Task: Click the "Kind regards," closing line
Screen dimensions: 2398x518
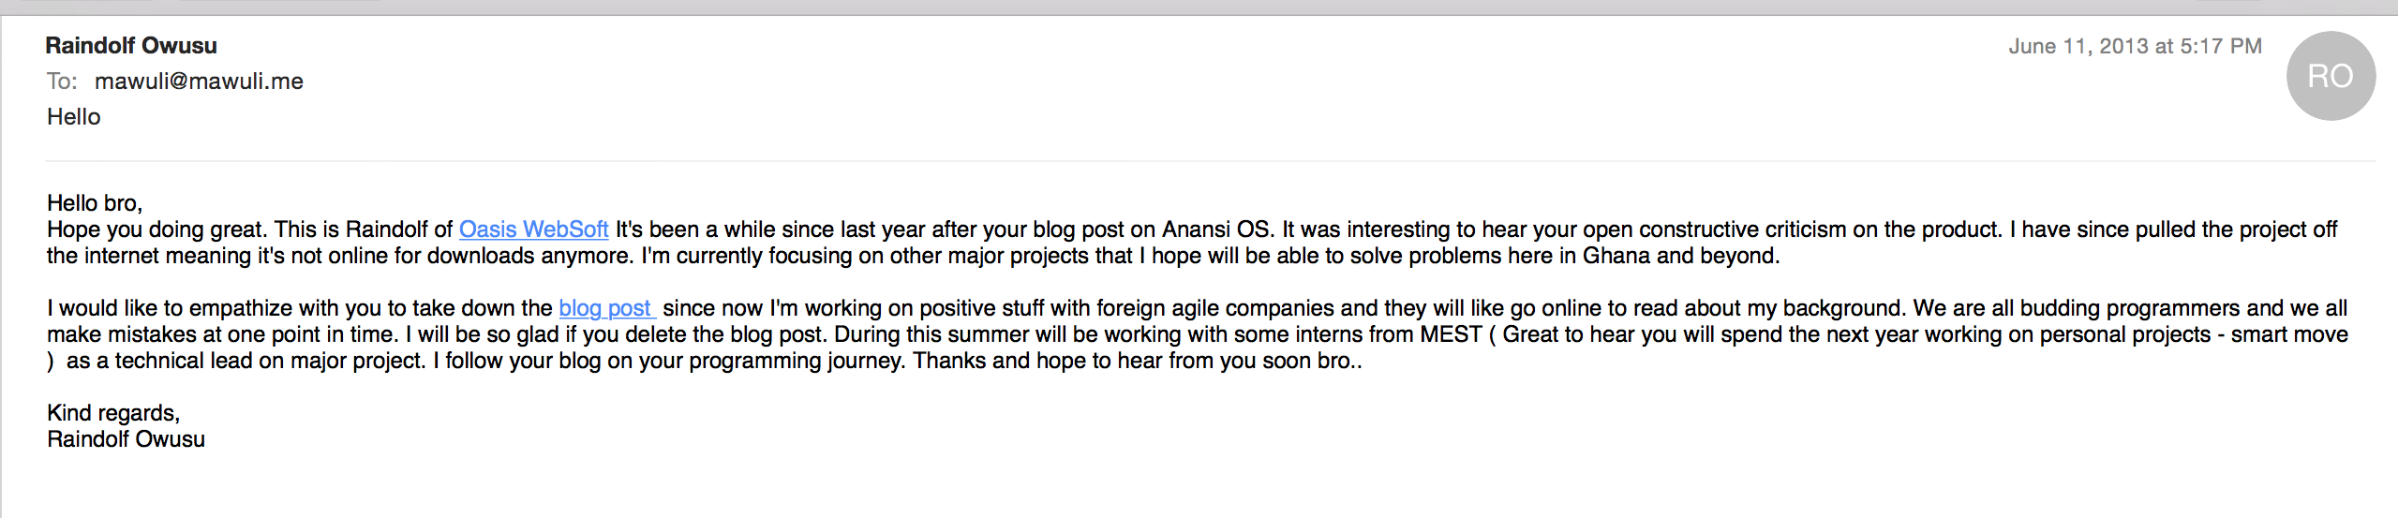Action: (x=113, y=413)
